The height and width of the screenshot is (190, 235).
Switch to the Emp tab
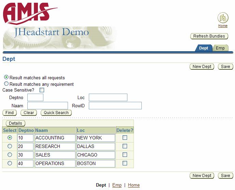[x=220, y=48]
